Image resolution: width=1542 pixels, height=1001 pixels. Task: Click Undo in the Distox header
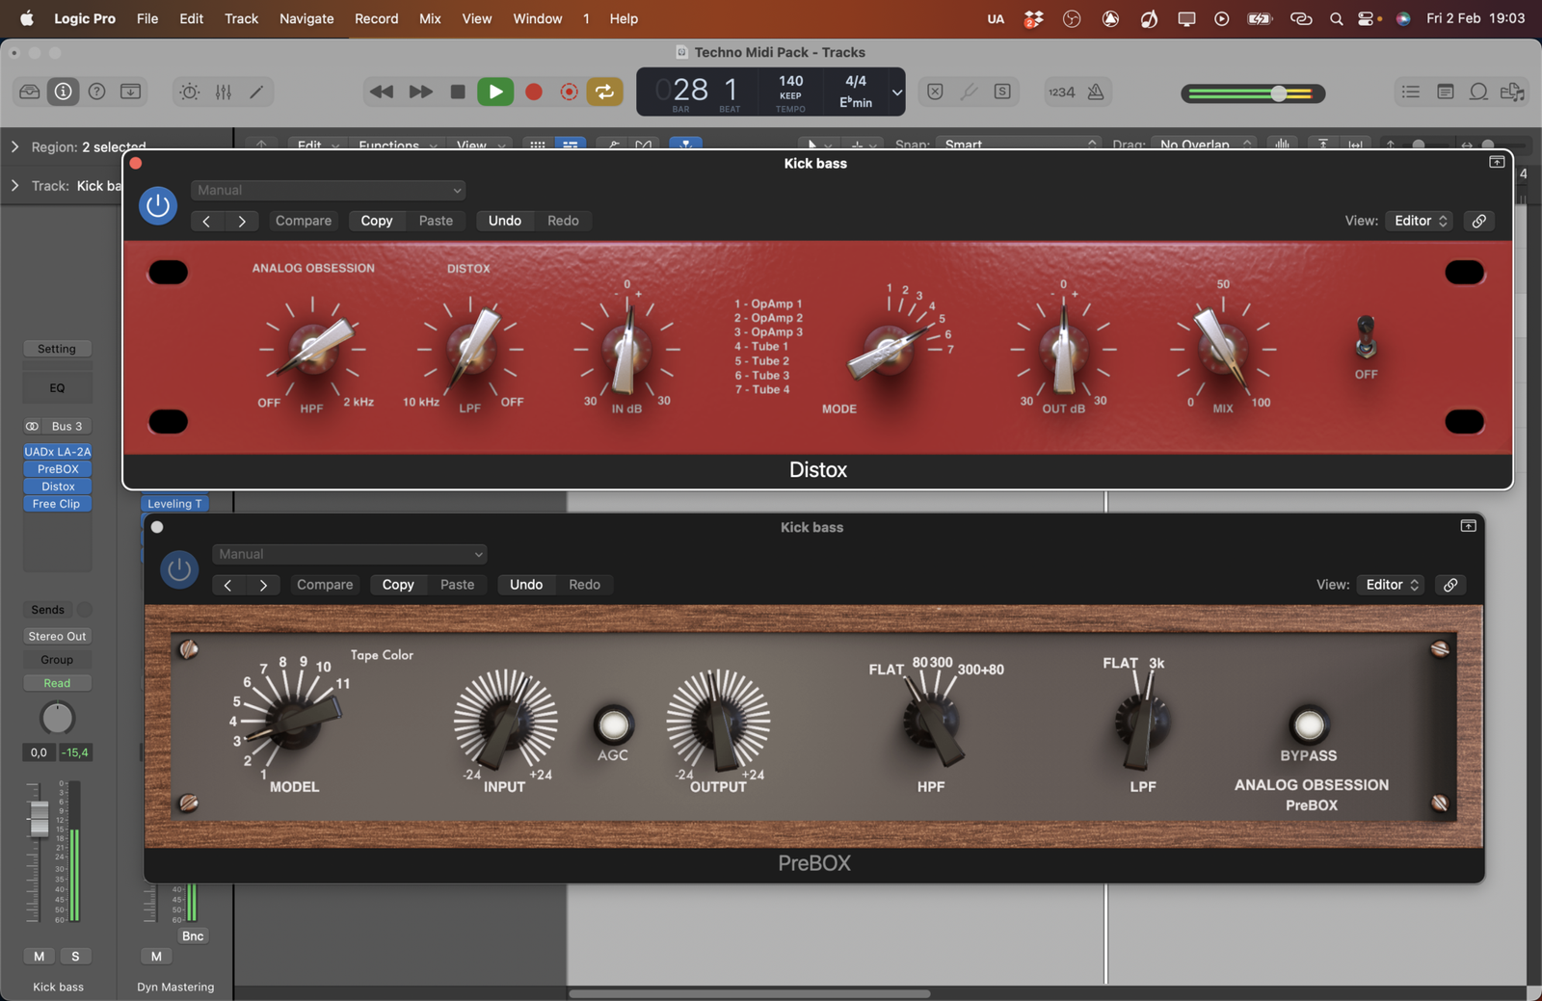[x=504, y=220]
